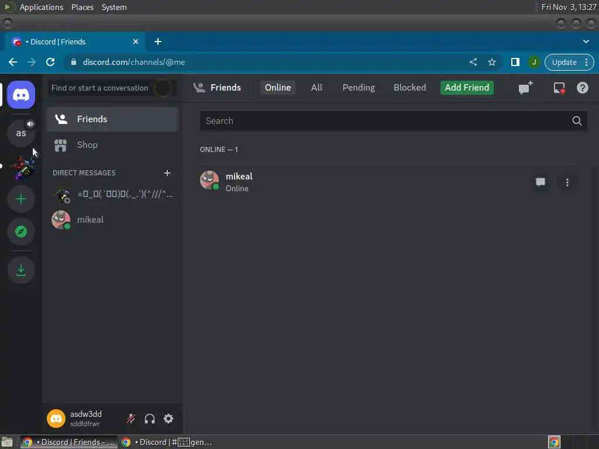Click the asdw3dd user avatar
The height and width of the screenshot is (449, 599).
56,419
